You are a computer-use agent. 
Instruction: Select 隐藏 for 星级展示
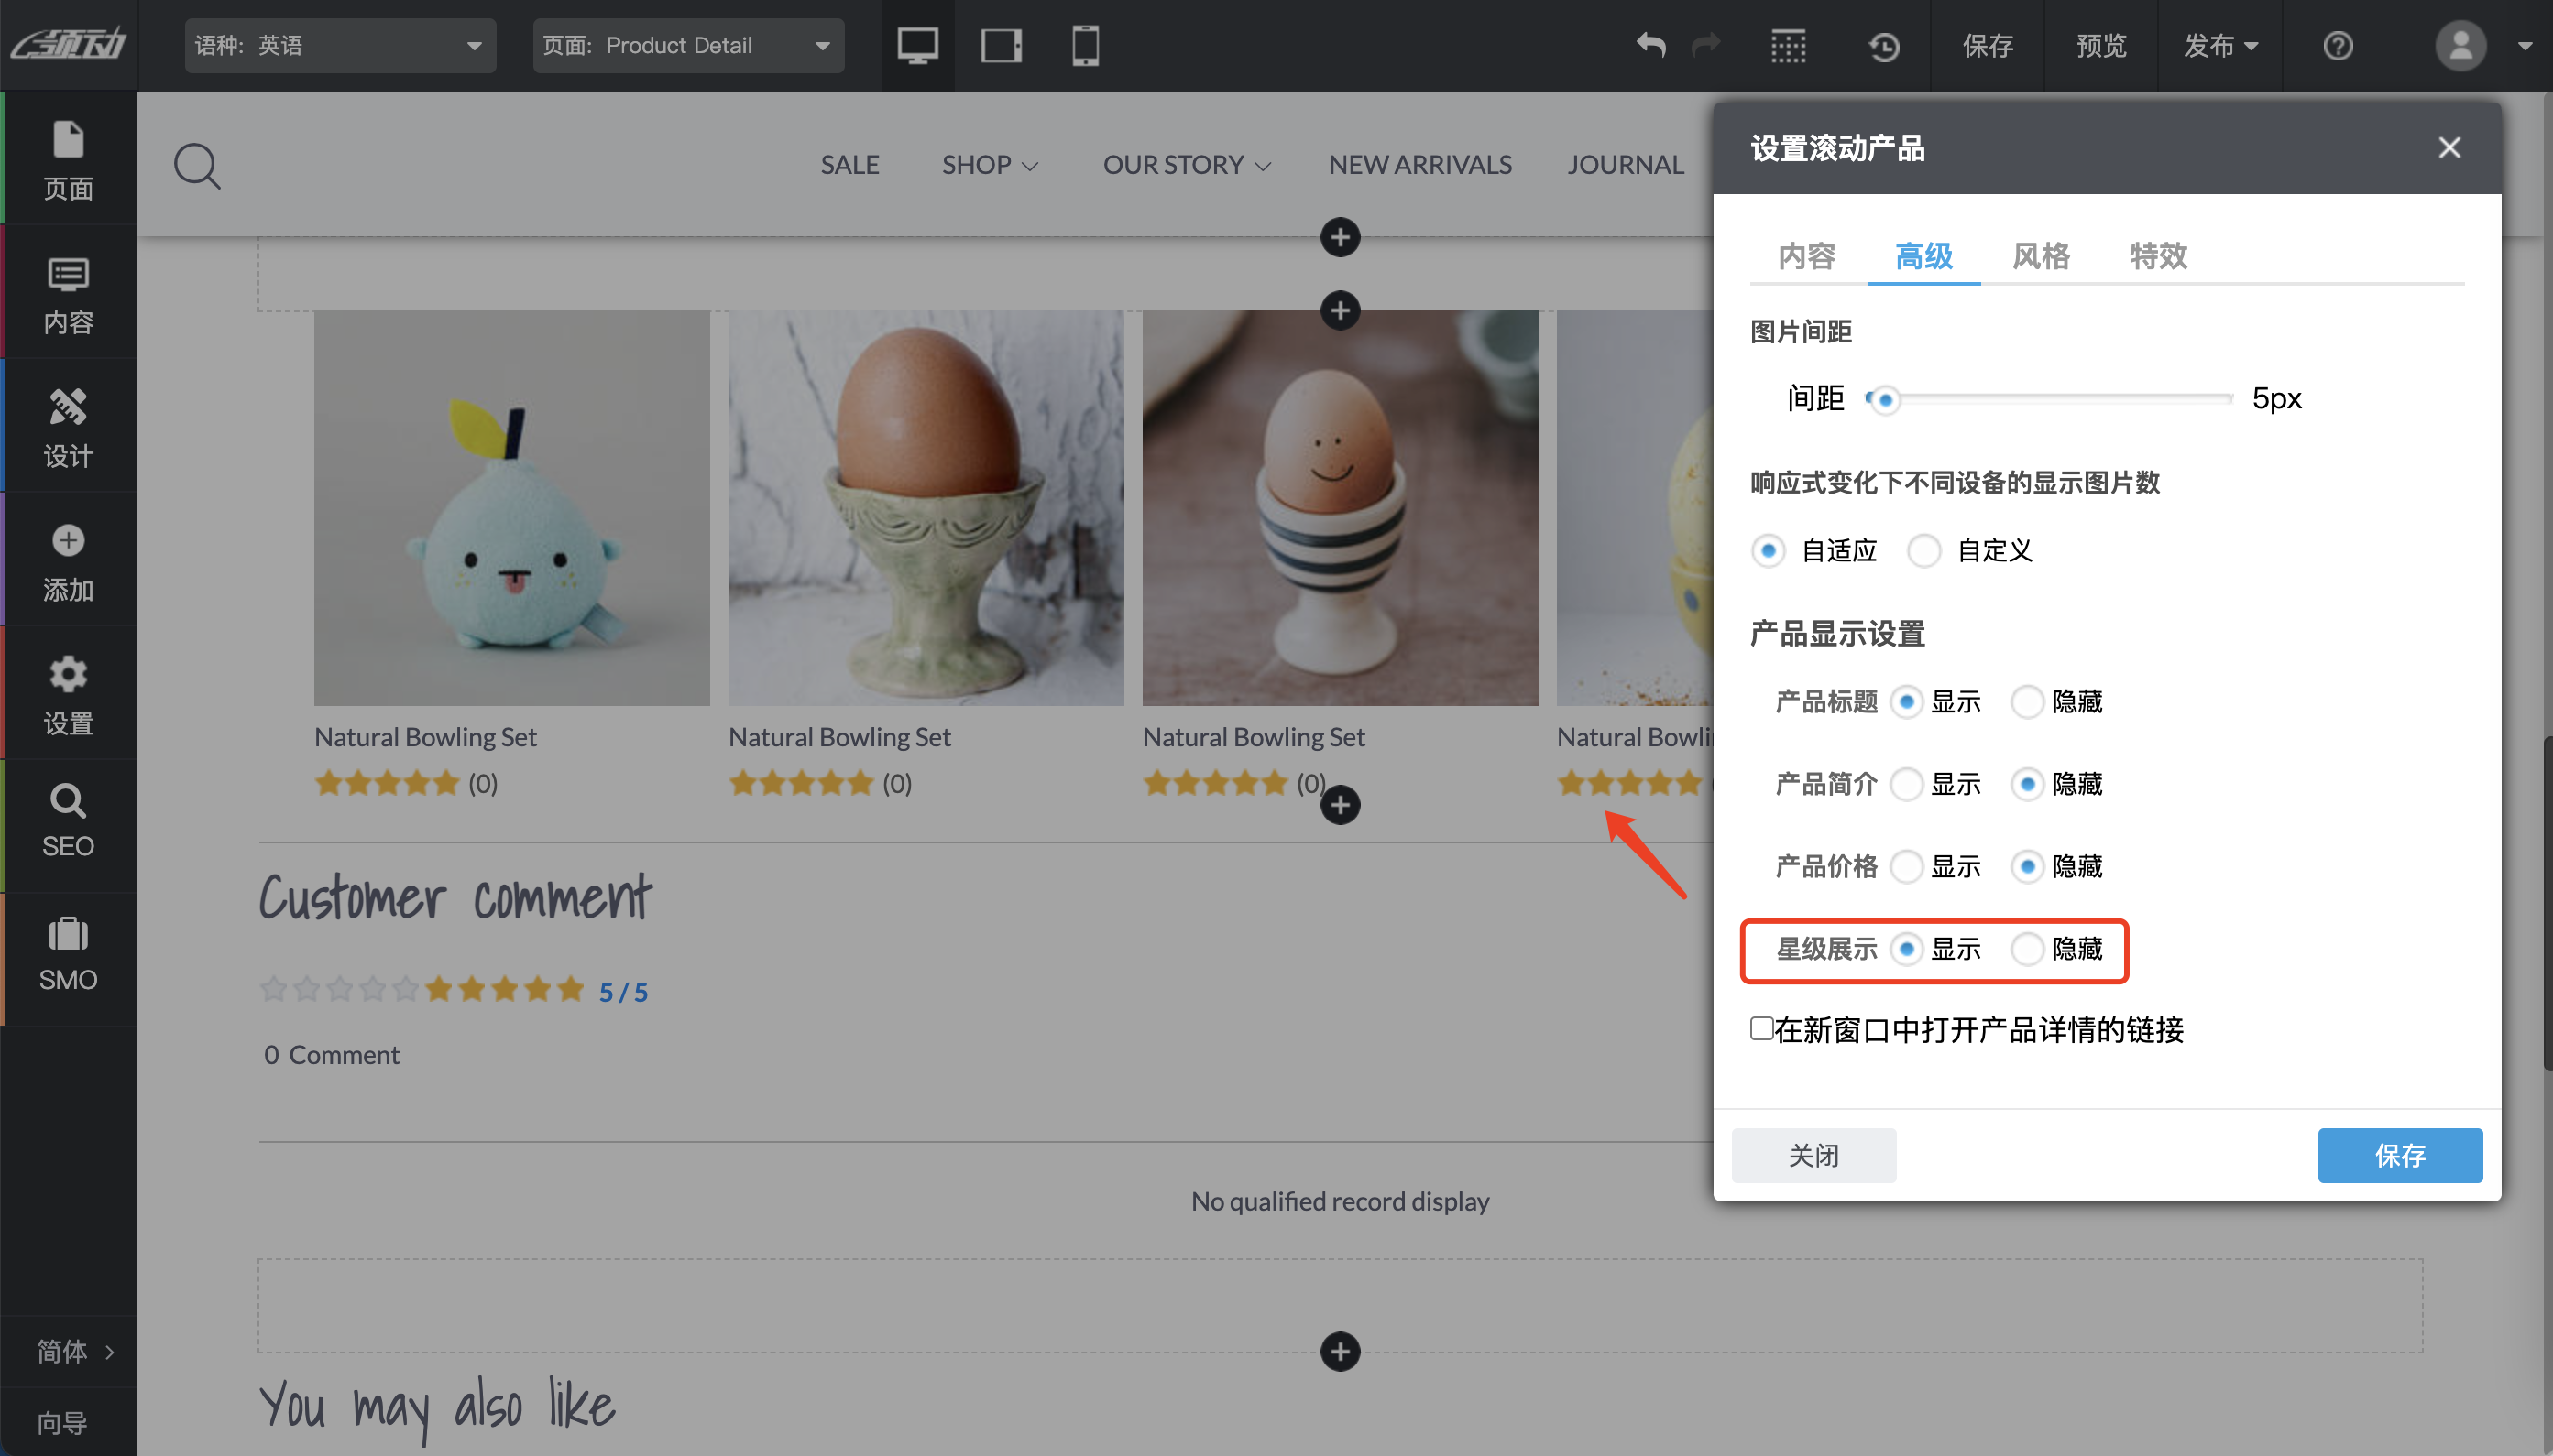2027,948
